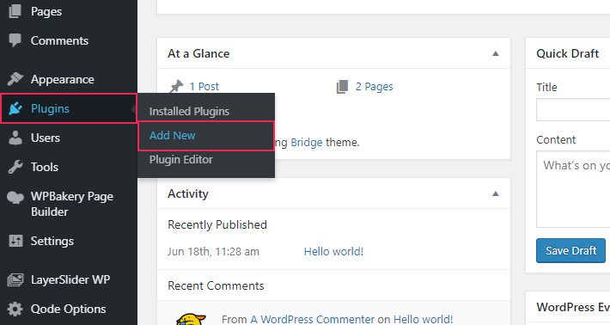
Task: Choose Plugin Editor from submenu
Action: click(x=181, y=160)
